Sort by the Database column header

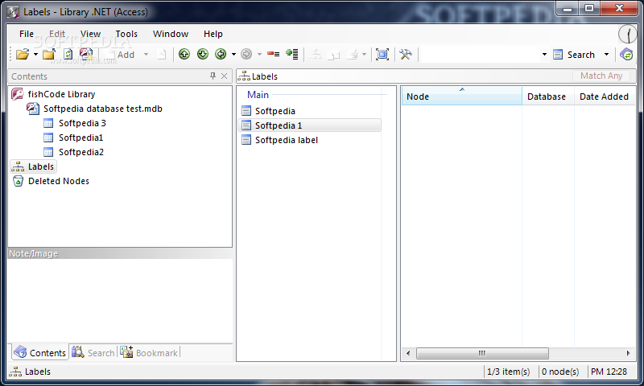[x=548, y=96]
